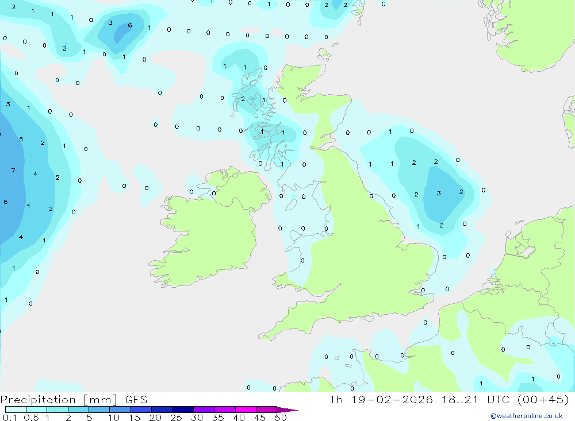The image size is (575, 421).
Task: Click the 30–35 mm purple legend swatch
Action: [204, 410]
